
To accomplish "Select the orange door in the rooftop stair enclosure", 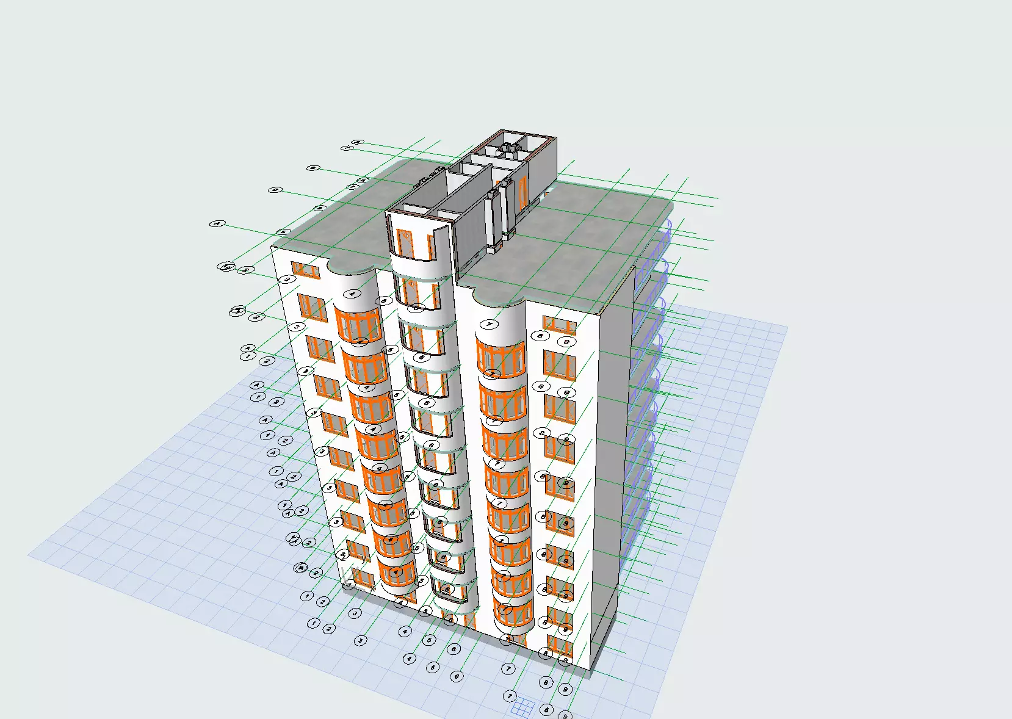I will 524,193.
